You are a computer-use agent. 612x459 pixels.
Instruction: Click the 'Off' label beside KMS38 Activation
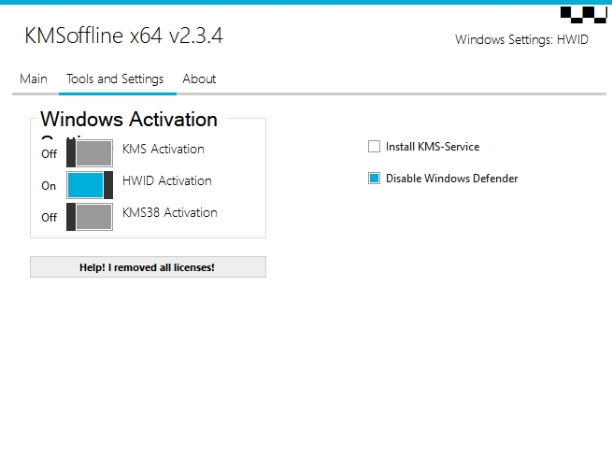[49, 218]
